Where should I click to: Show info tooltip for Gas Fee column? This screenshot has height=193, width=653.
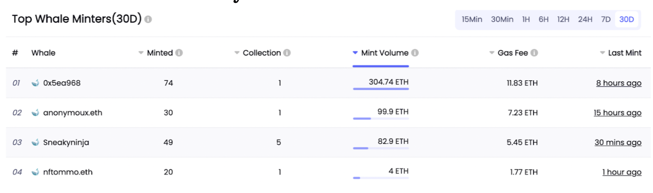coord(534,53)
